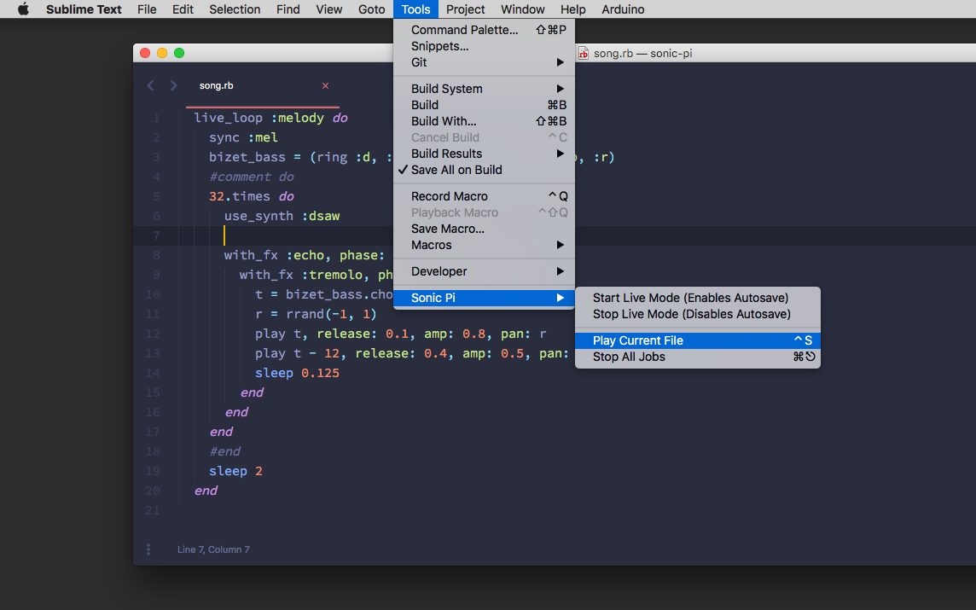976x610 pixels.
Task: Expand the Developer submenu
Action: tap(484, 271)
